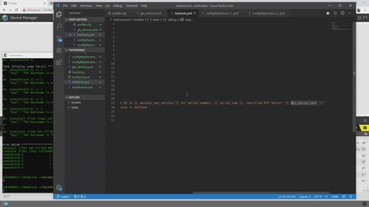Open the Explorer view in activity bar
Viewport: 369px width, 207px height.
point(59,14)
